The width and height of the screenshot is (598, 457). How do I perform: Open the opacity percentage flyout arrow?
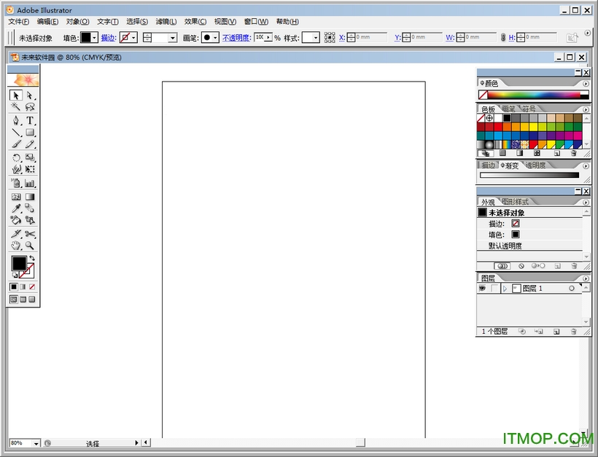point(268,37)
